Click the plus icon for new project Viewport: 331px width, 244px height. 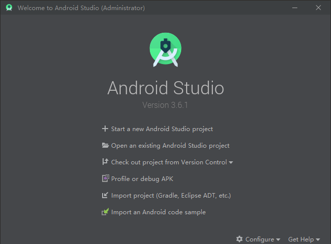click(x=105, y=129)
